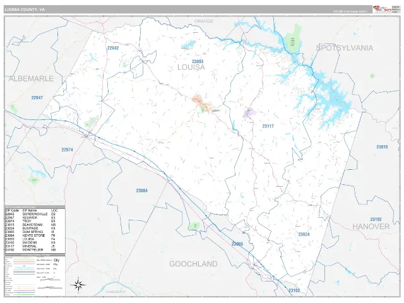This screenshot has height=303, width=404.
Task: Click the ZIP code label 23117 on map
Action: point(268,126)
